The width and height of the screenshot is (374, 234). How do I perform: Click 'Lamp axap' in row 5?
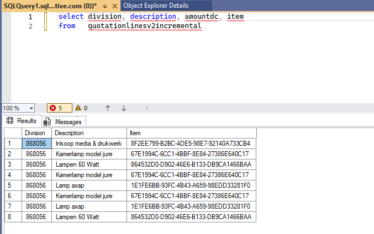[89, 185]
